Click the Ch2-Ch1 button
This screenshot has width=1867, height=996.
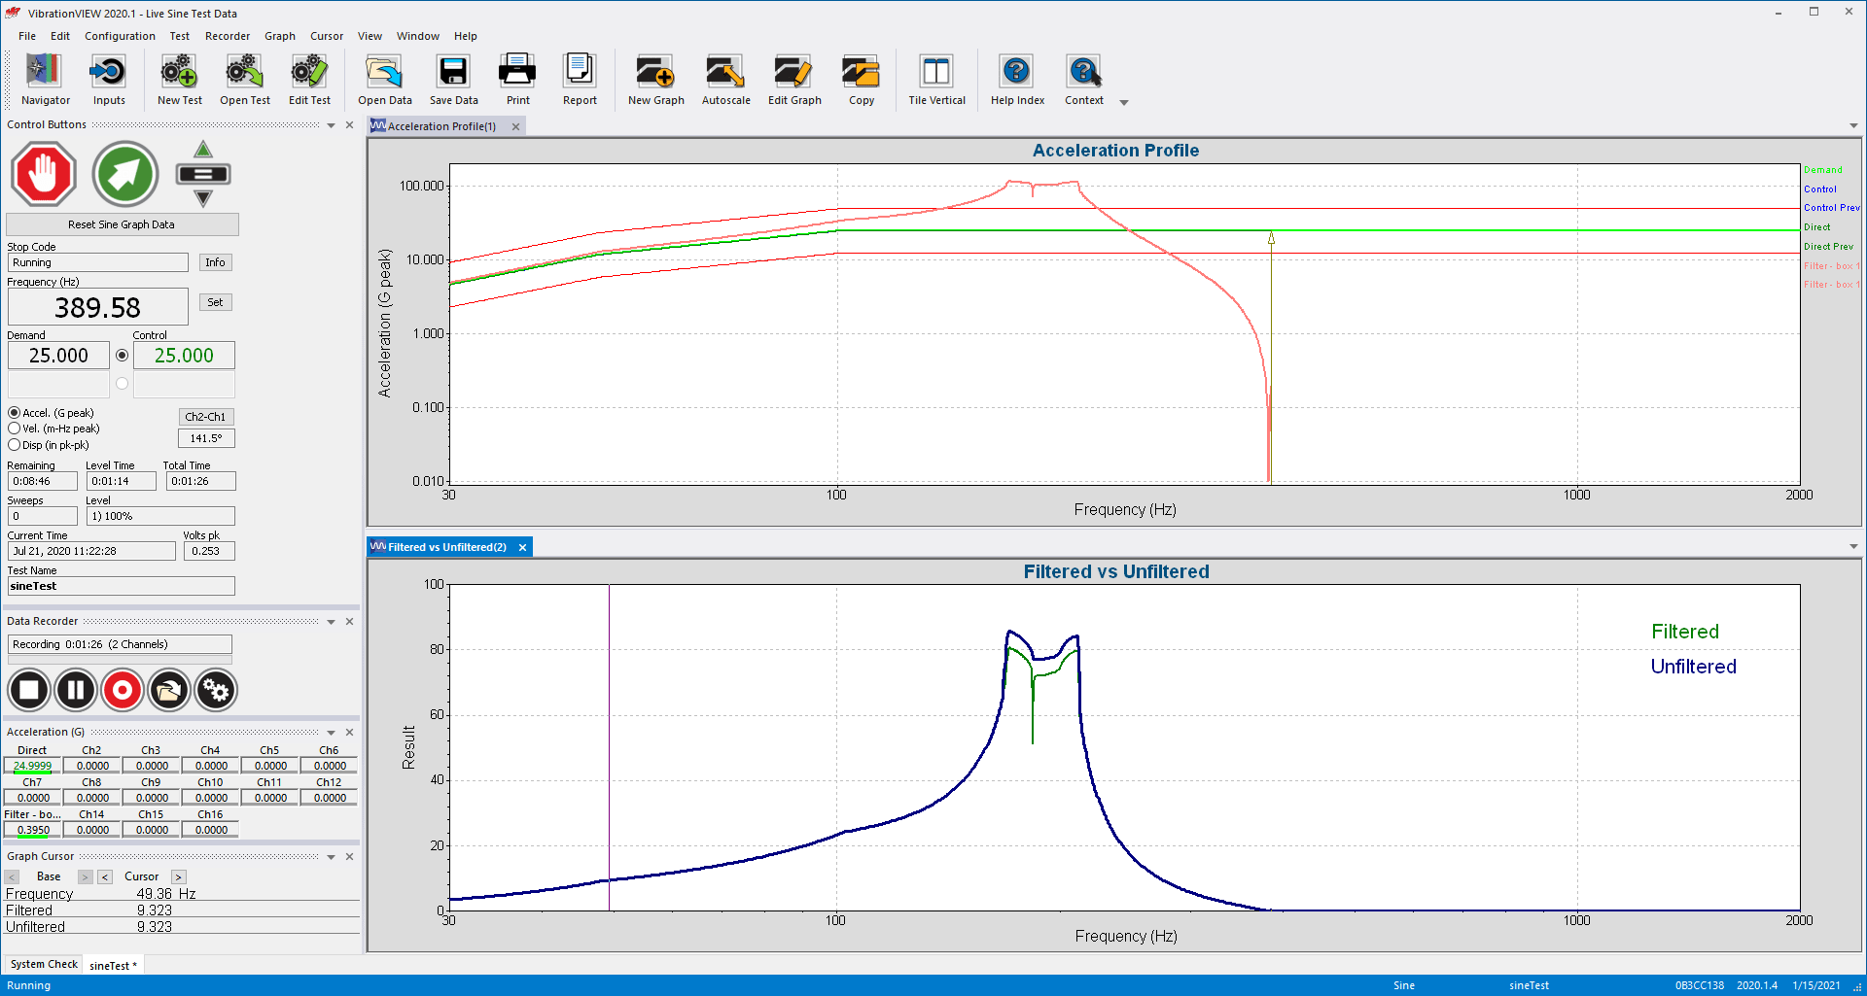[x=205, y=417]
